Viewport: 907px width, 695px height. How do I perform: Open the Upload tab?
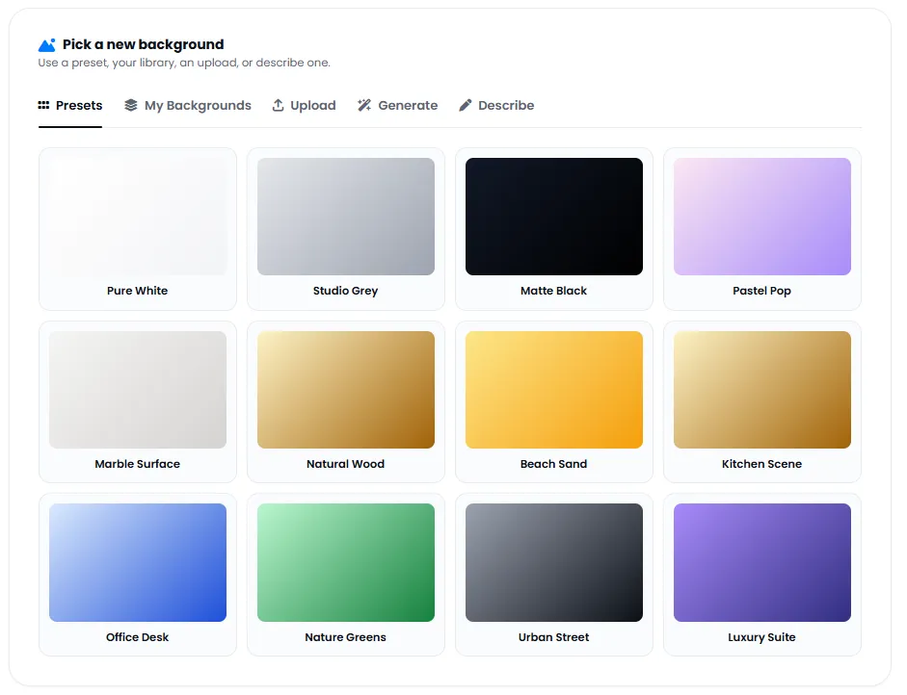305,106
